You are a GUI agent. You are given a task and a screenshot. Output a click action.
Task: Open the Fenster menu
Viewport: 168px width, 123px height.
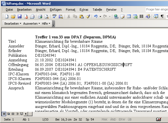coord(112,10)
